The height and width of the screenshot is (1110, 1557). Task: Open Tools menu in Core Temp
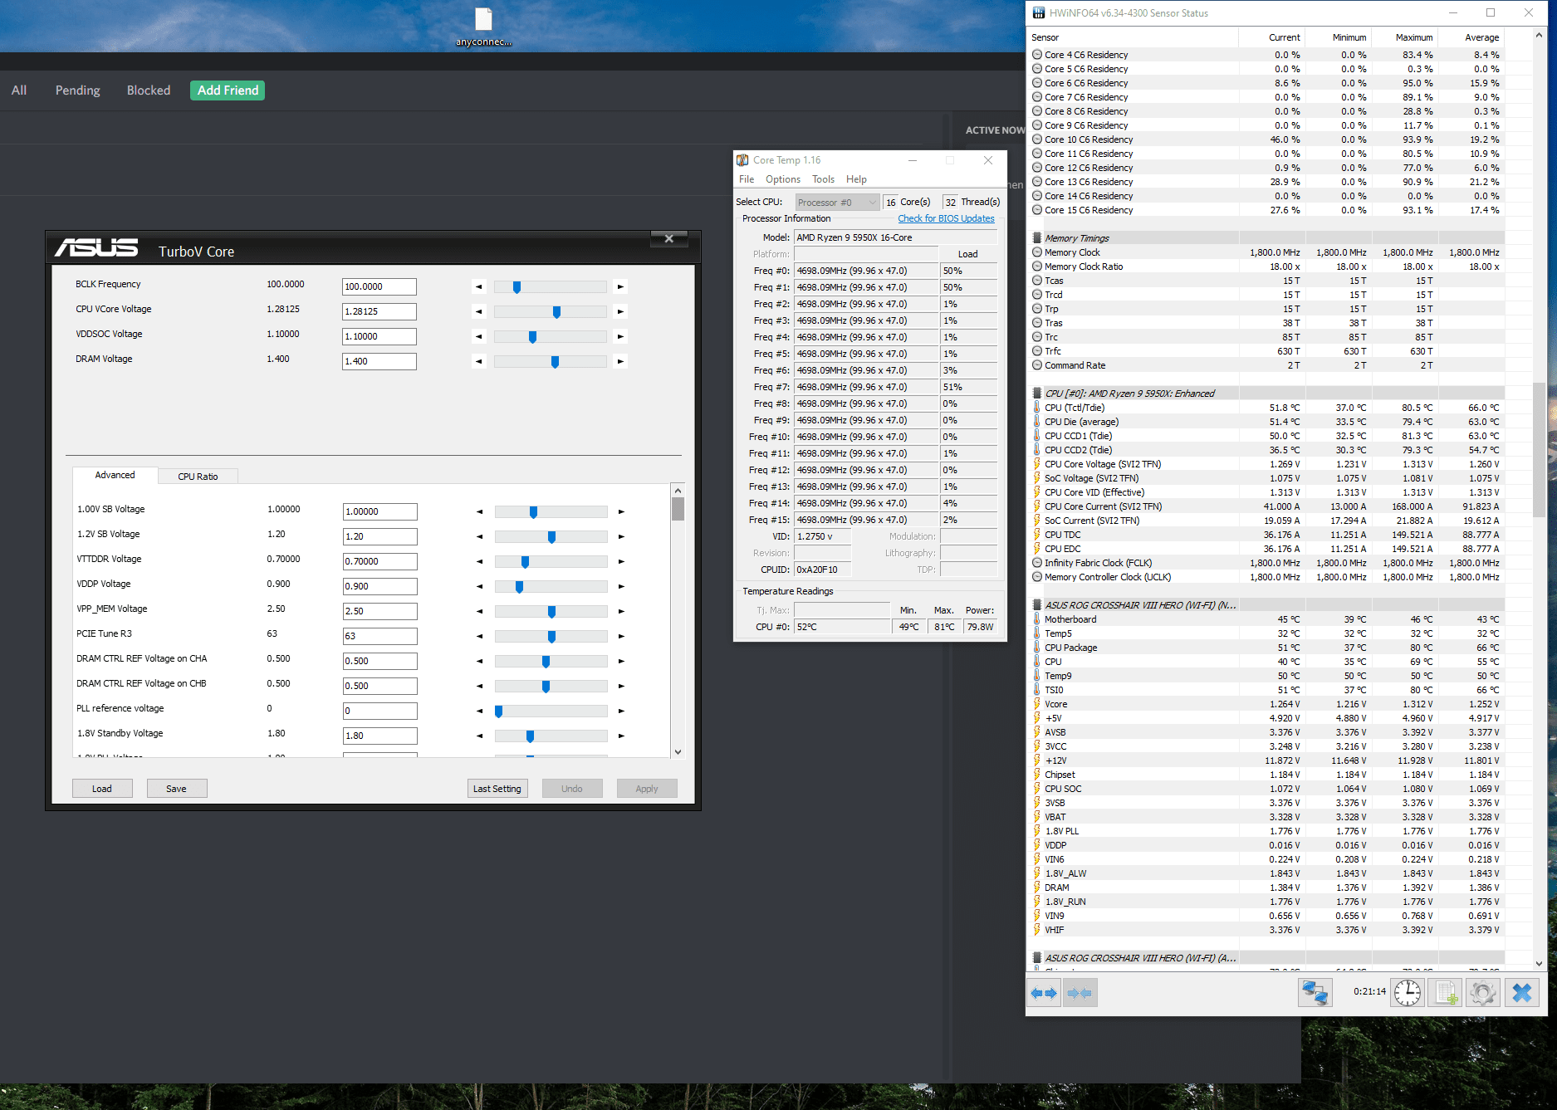823,179
